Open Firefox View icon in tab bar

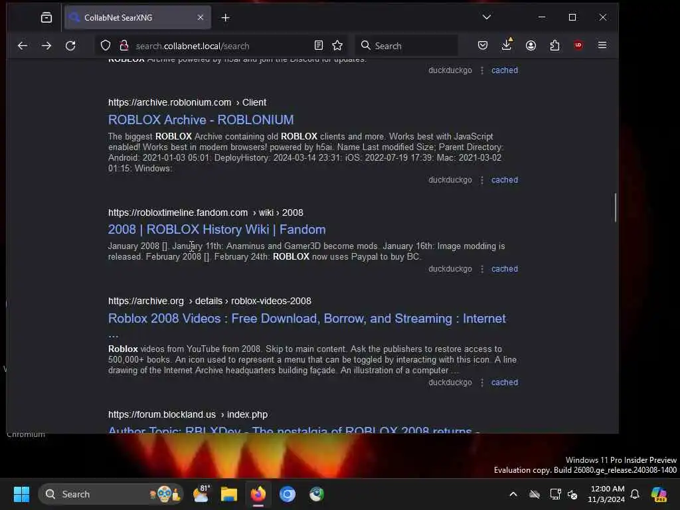pos(46,17)
